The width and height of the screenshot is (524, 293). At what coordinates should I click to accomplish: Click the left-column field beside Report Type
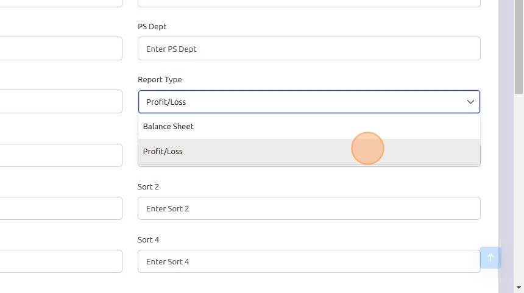point(61,102)
